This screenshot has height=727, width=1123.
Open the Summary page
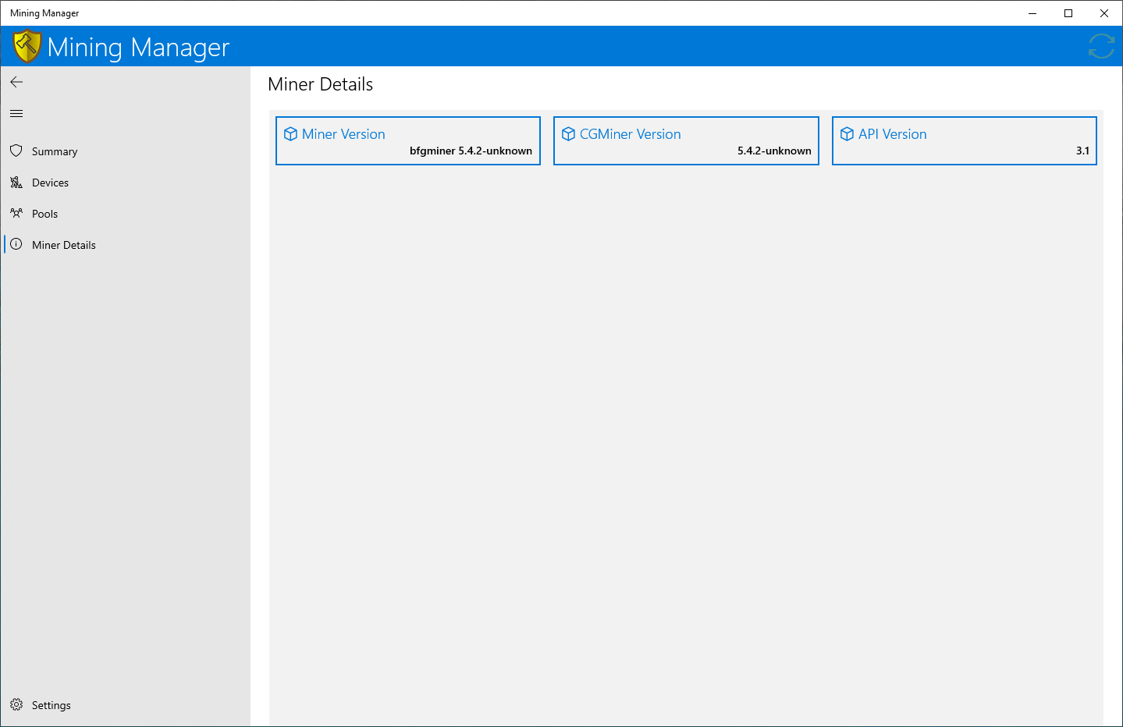pos(126,151)
